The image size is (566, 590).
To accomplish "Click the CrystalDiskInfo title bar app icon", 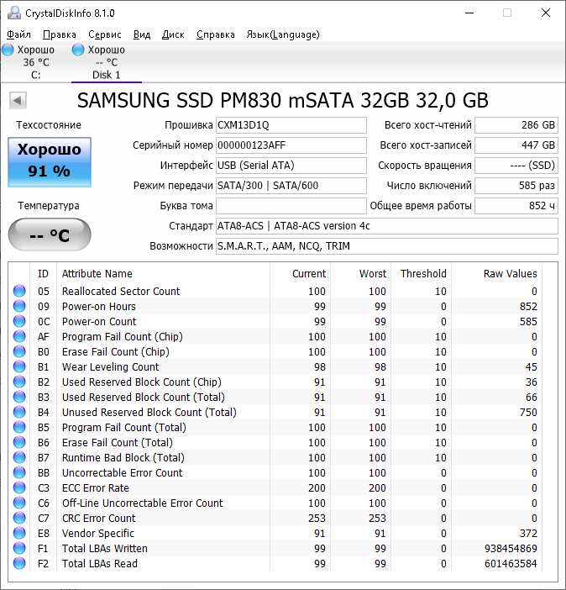I will click(x=14, y=13).
